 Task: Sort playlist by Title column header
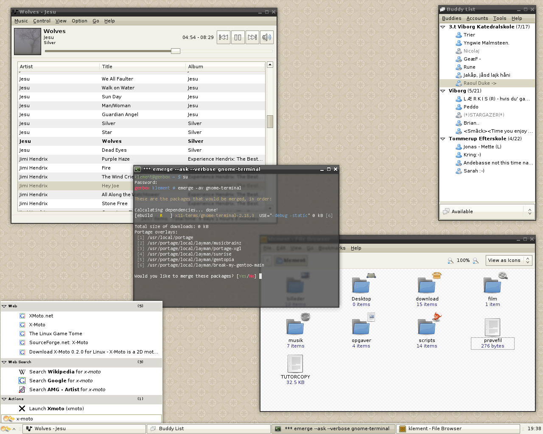pos(143,67)
